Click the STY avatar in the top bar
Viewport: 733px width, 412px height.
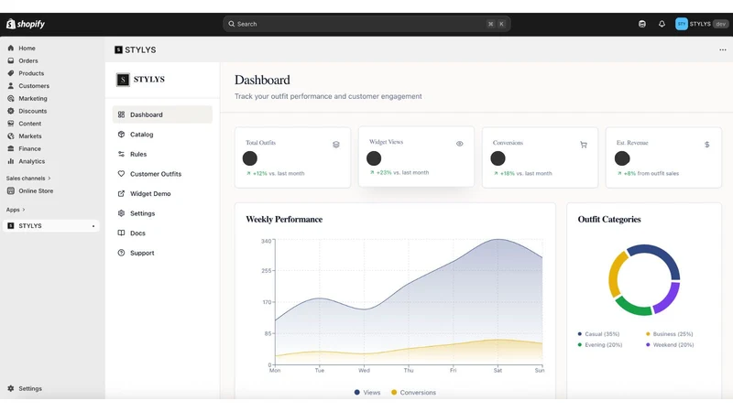[x=681, y=24]
